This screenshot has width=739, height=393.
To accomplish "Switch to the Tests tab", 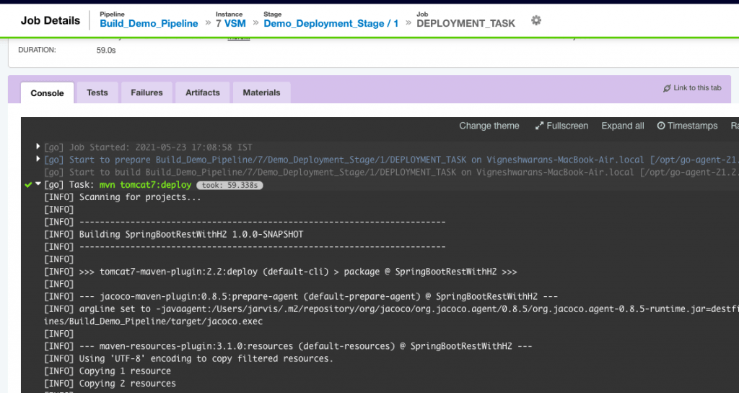I will 97,92.
